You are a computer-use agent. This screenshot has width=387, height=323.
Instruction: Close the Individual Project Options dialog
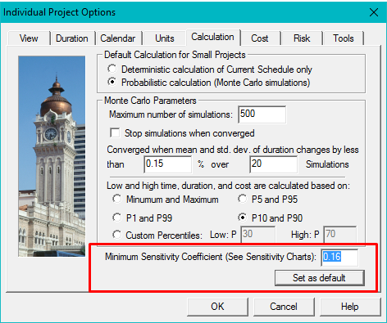click(374, 12)
